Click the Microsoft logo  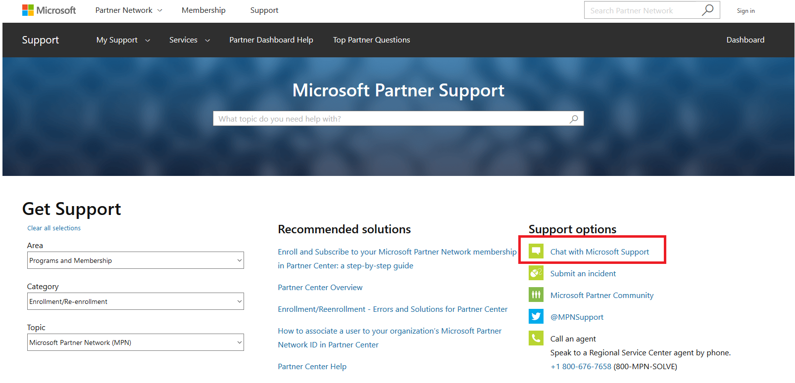point(49,10)
